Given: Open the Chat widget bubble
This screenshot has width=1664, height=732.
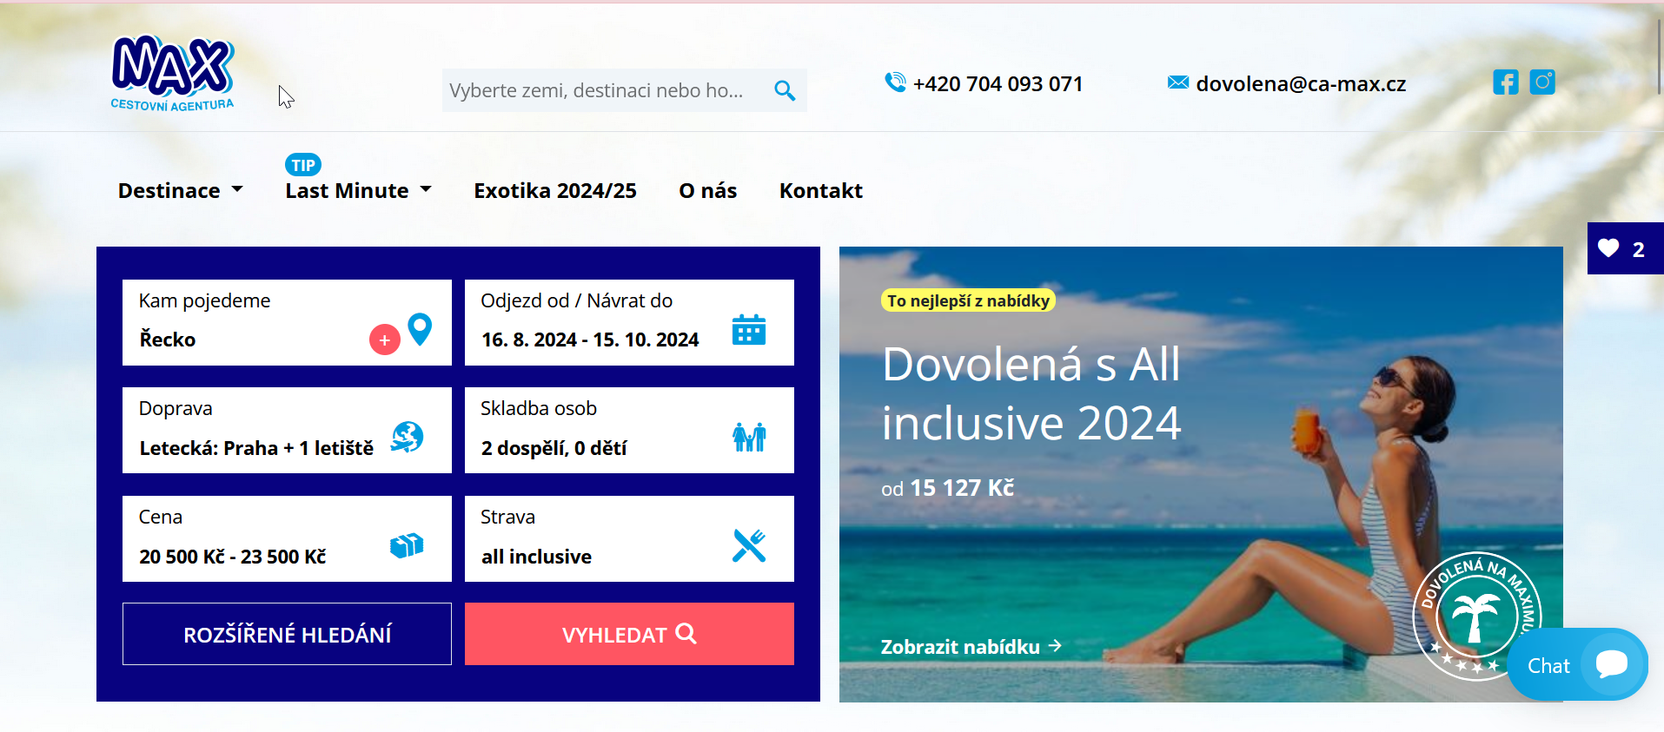Looking at the screenshot, I should coord(1578,665).
